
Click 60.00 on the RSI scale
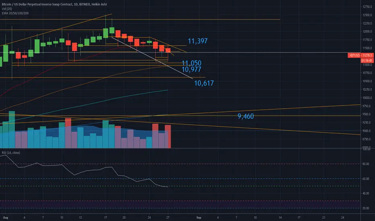pyautogui.click(x=366, y=179)
